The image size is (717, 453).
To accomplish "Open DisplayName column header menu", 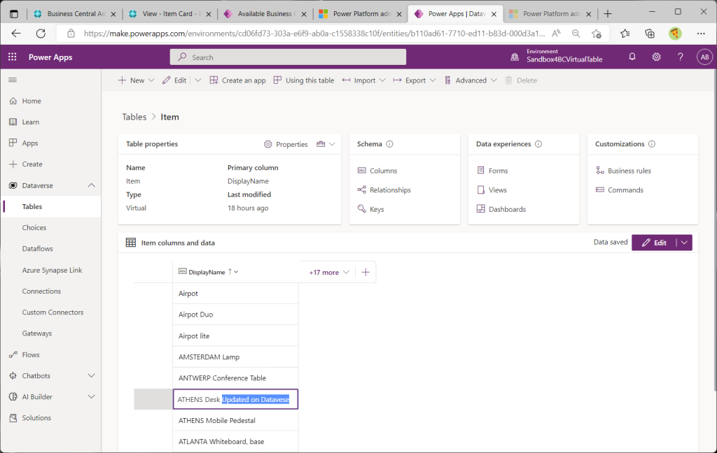I will point(236,272).
